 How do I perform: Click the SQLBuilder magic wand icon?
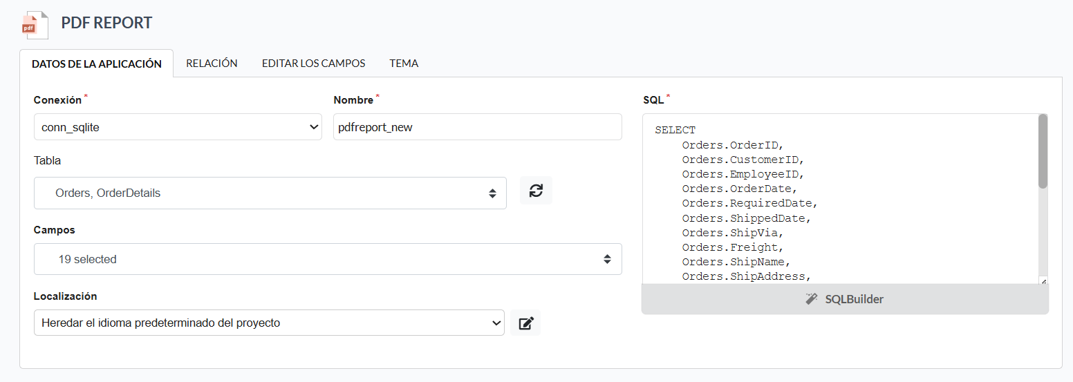[812, 299]
